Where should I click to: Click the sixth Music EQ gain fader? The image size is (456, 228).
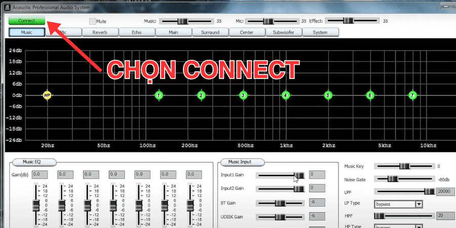tap(164, 205)
